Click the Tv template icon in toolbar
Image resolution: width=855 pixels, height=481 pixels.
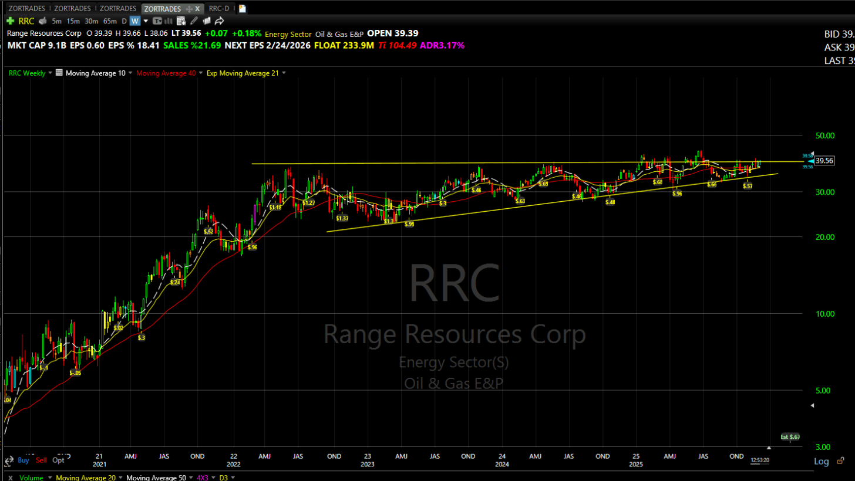tap(157, 21)
